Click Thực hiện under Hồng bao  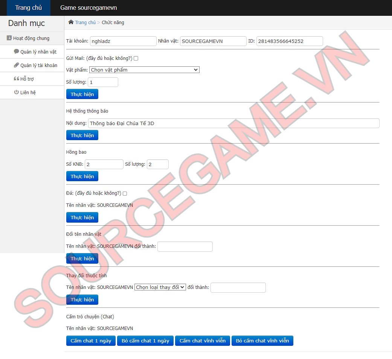click(x=82, y=176)
